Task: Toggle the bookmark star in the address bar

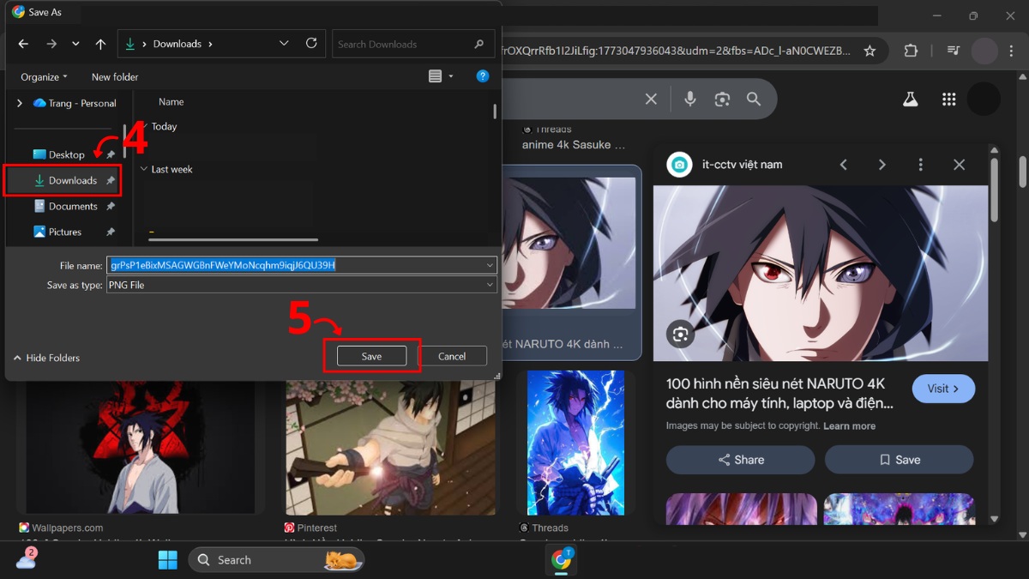Action: [x=870, y=51]
